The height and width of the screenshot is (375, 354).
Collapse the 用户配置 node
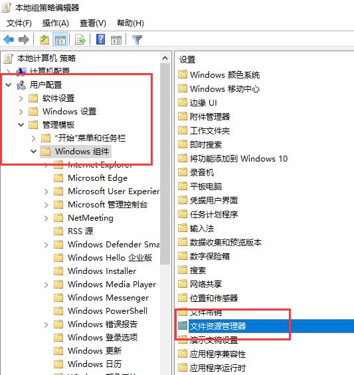click(x=9, y=84)
